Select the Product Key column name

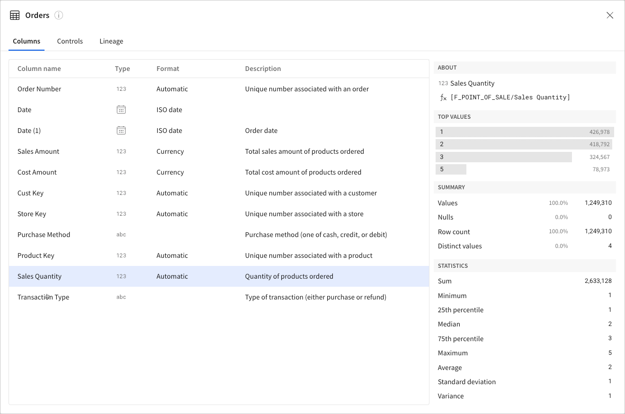tap(36, 255)
